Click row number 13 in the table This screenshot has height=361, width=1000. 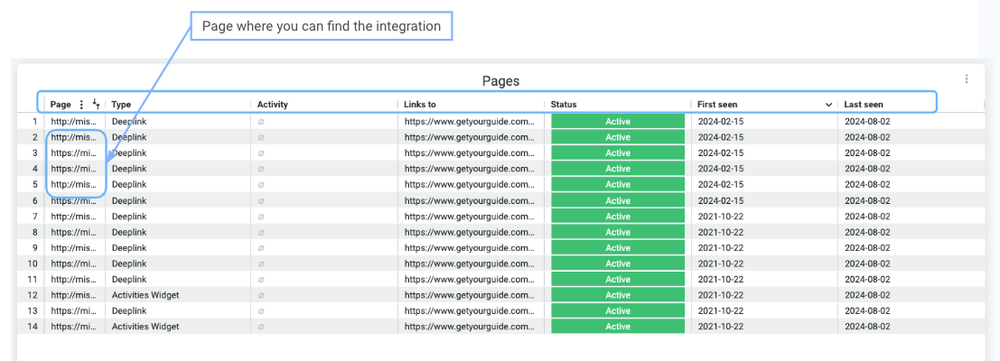point(33,310)
